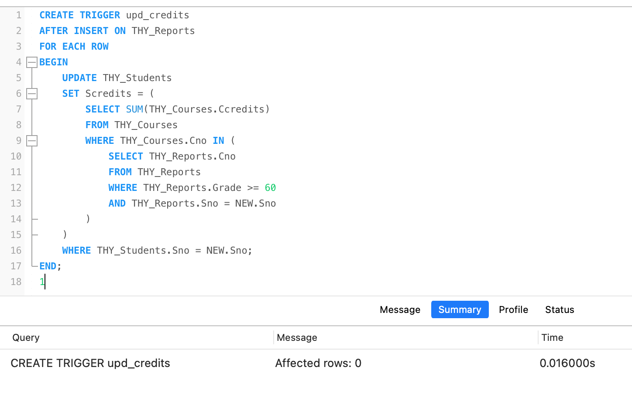632x401 pixels.
Task: Collapse the WHERE IN subquery fold marker
Action: 32,141
